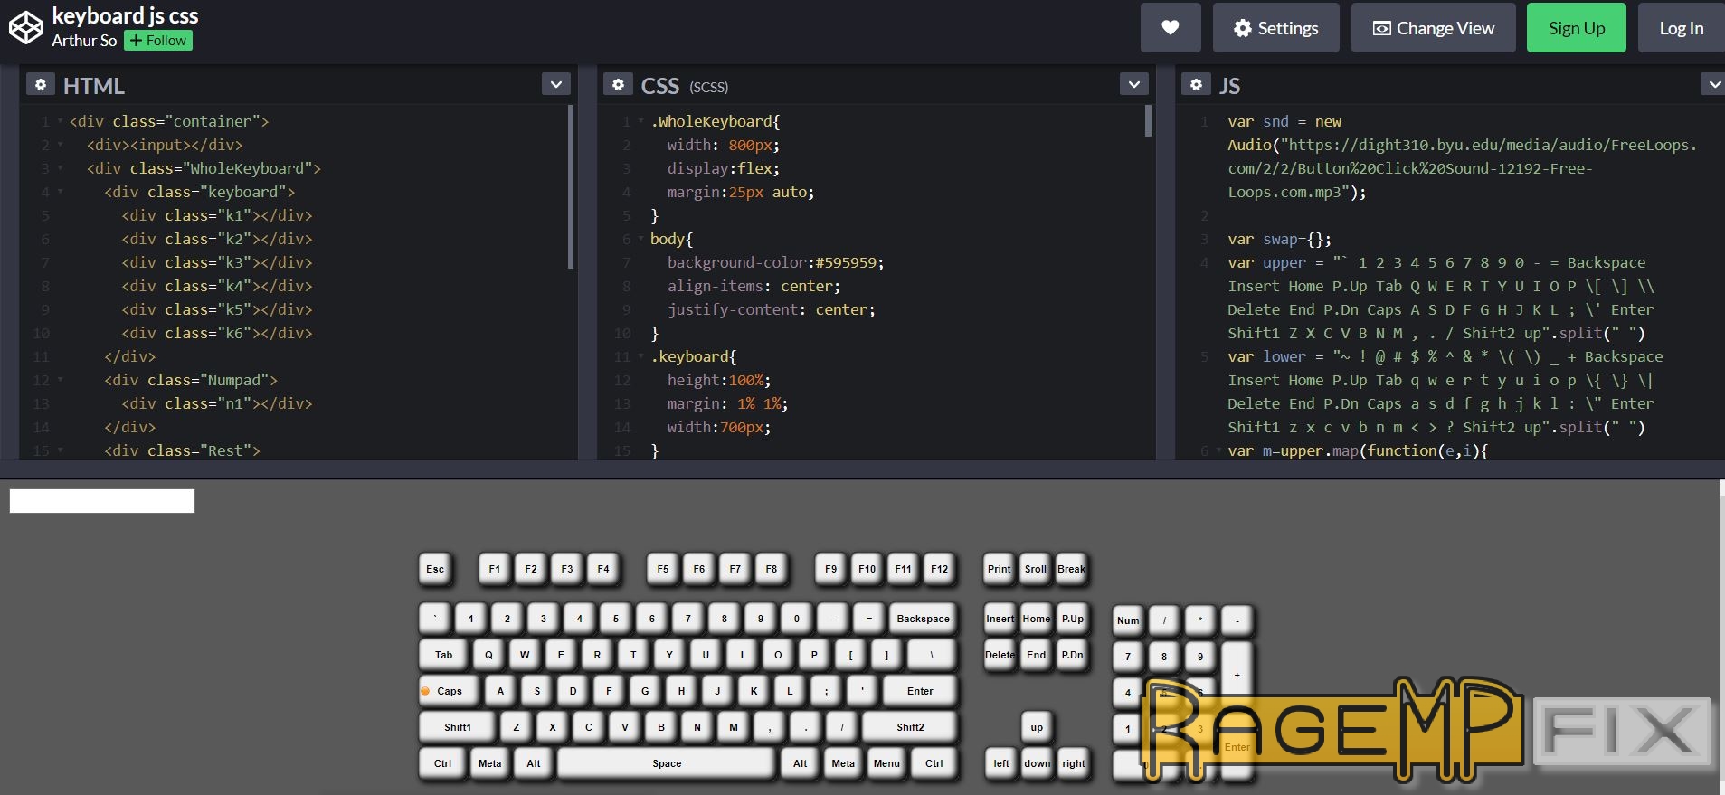Click the Sroll key
Image resolution: width=1725 pixels, height=795 pixels.
click(x=1036, y=569)
